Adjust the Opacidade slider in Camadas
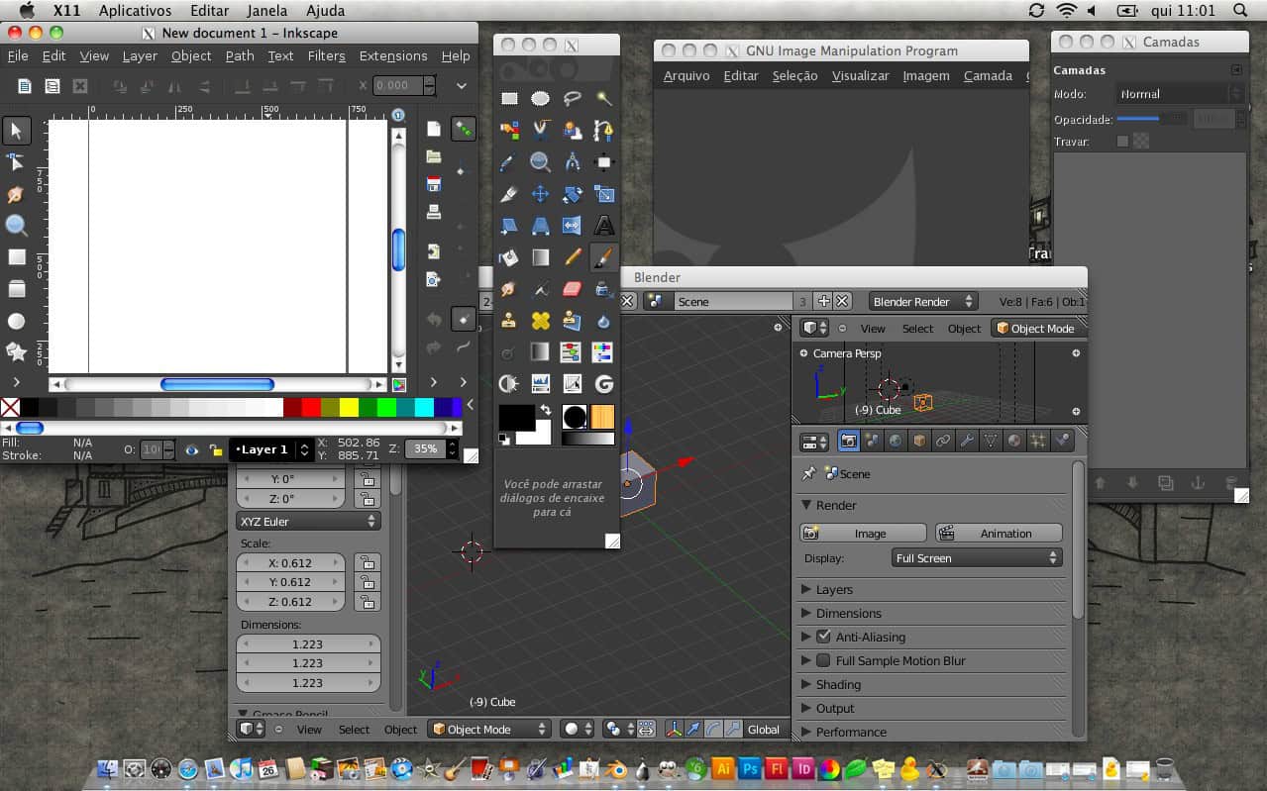The image size is (1267, 791). [x=1151, y=119]
